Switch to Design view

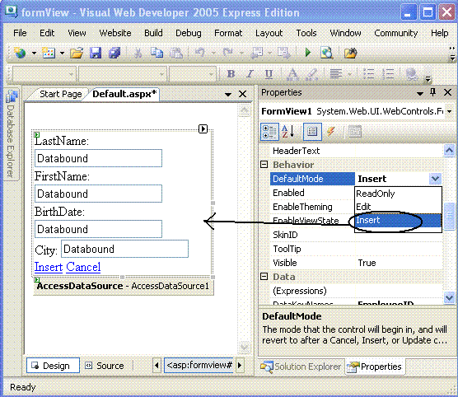[53, 366]
